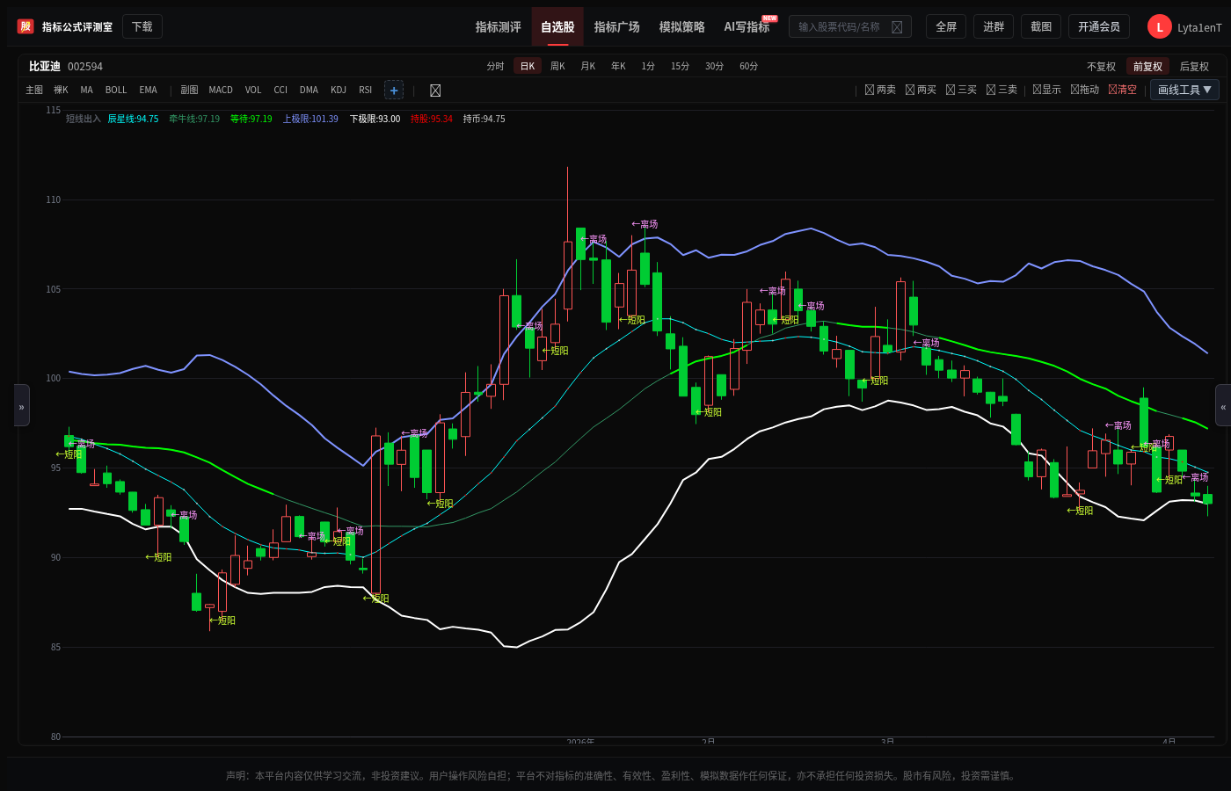Click the 截图 screenshot button
Image resolution: width=1231 pixels, height=791 pixels.
click(1041, 26)
